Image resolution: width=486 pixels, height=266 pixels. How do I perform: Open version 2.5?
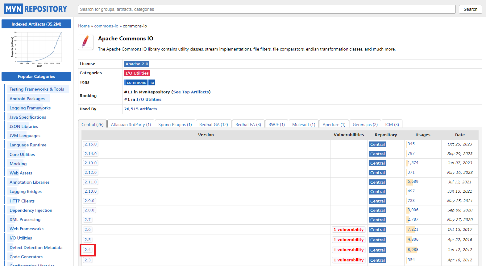(x=88, y=240)
